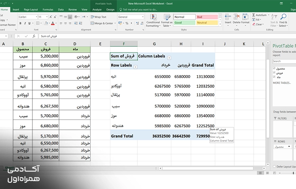Image resolution: width=296 pixels, height=189 pixels.
Task: Open the Name Box dropdown
Action: click(6, 36)
